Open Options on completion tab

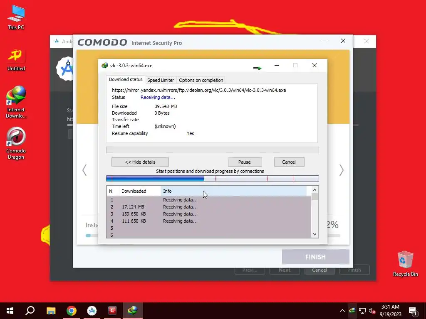[x=201, y=80]
